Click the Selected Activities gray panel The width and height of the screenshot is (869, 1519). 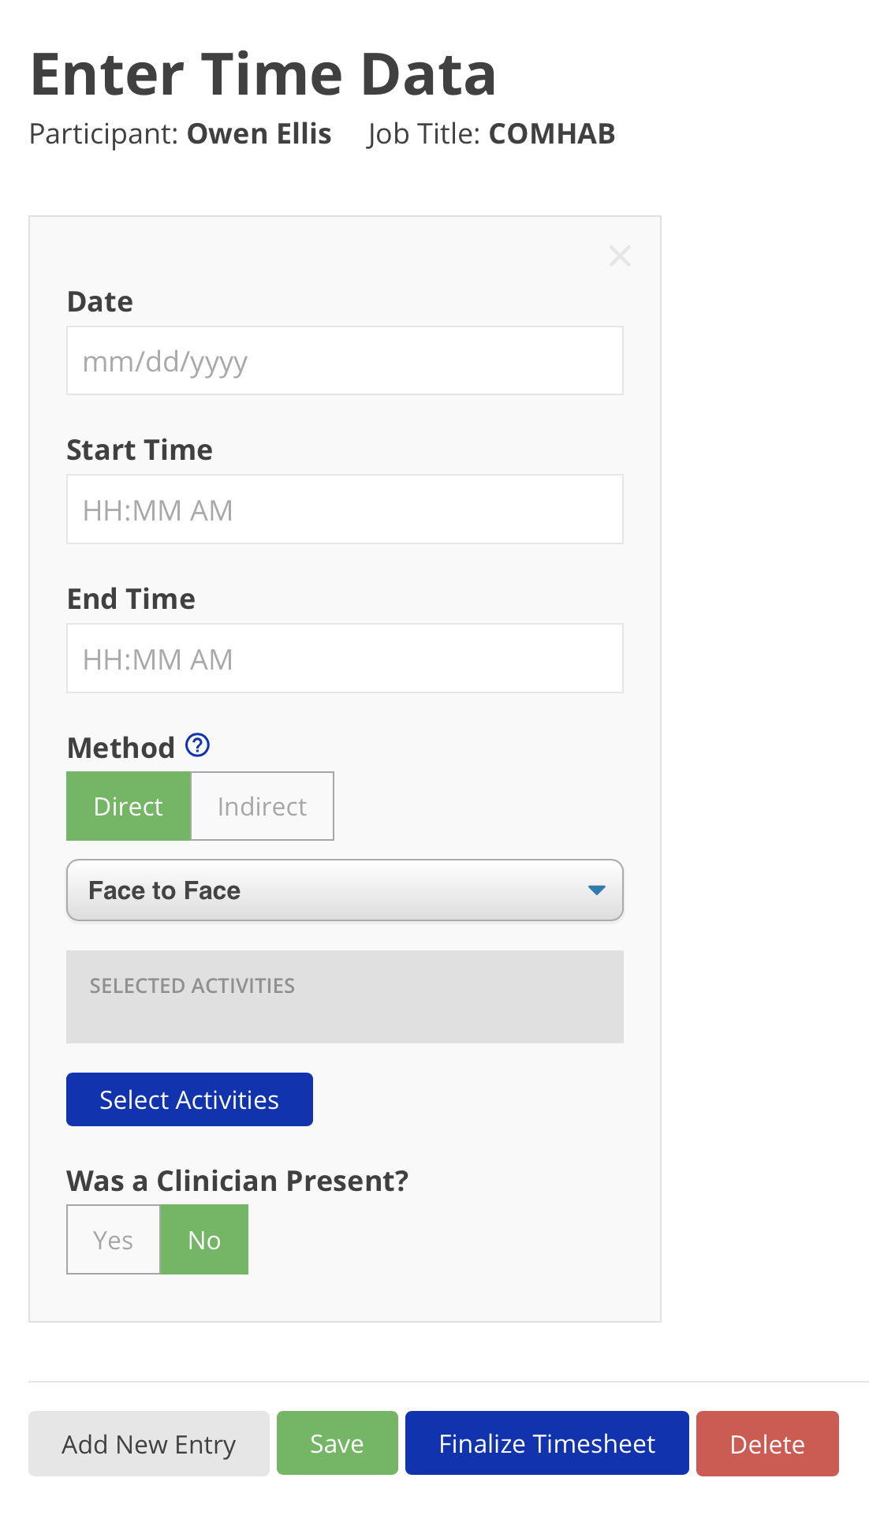(345, 997)
